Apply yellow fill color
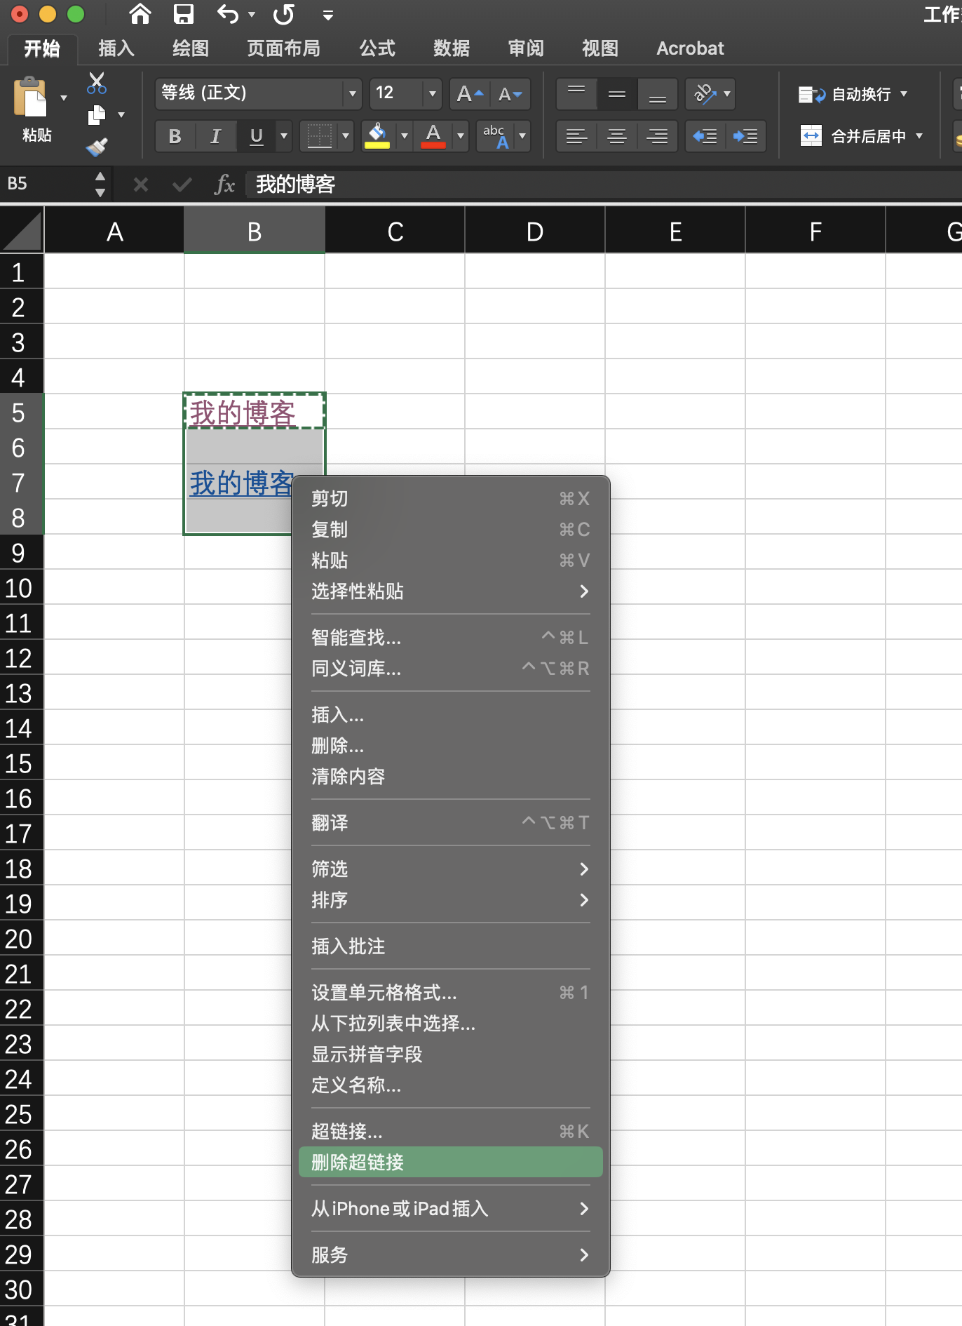Screen dimensions: 962x1326 (377, 136)
